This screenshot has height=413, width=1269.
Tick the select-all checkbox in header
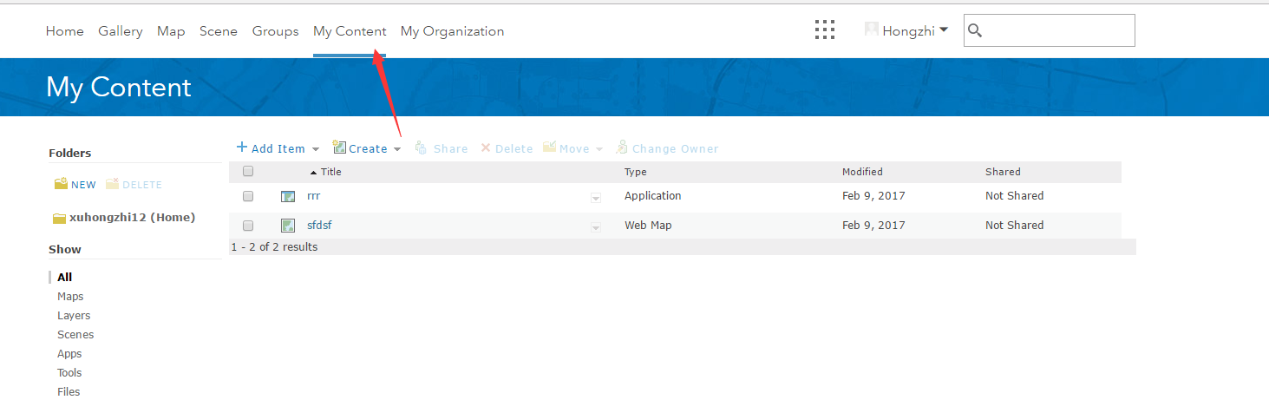[248, 172]
